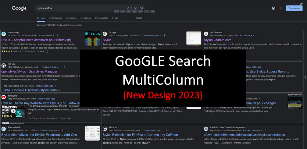
Task: Click the mozilla.org favicon
Action: [4, 34]
